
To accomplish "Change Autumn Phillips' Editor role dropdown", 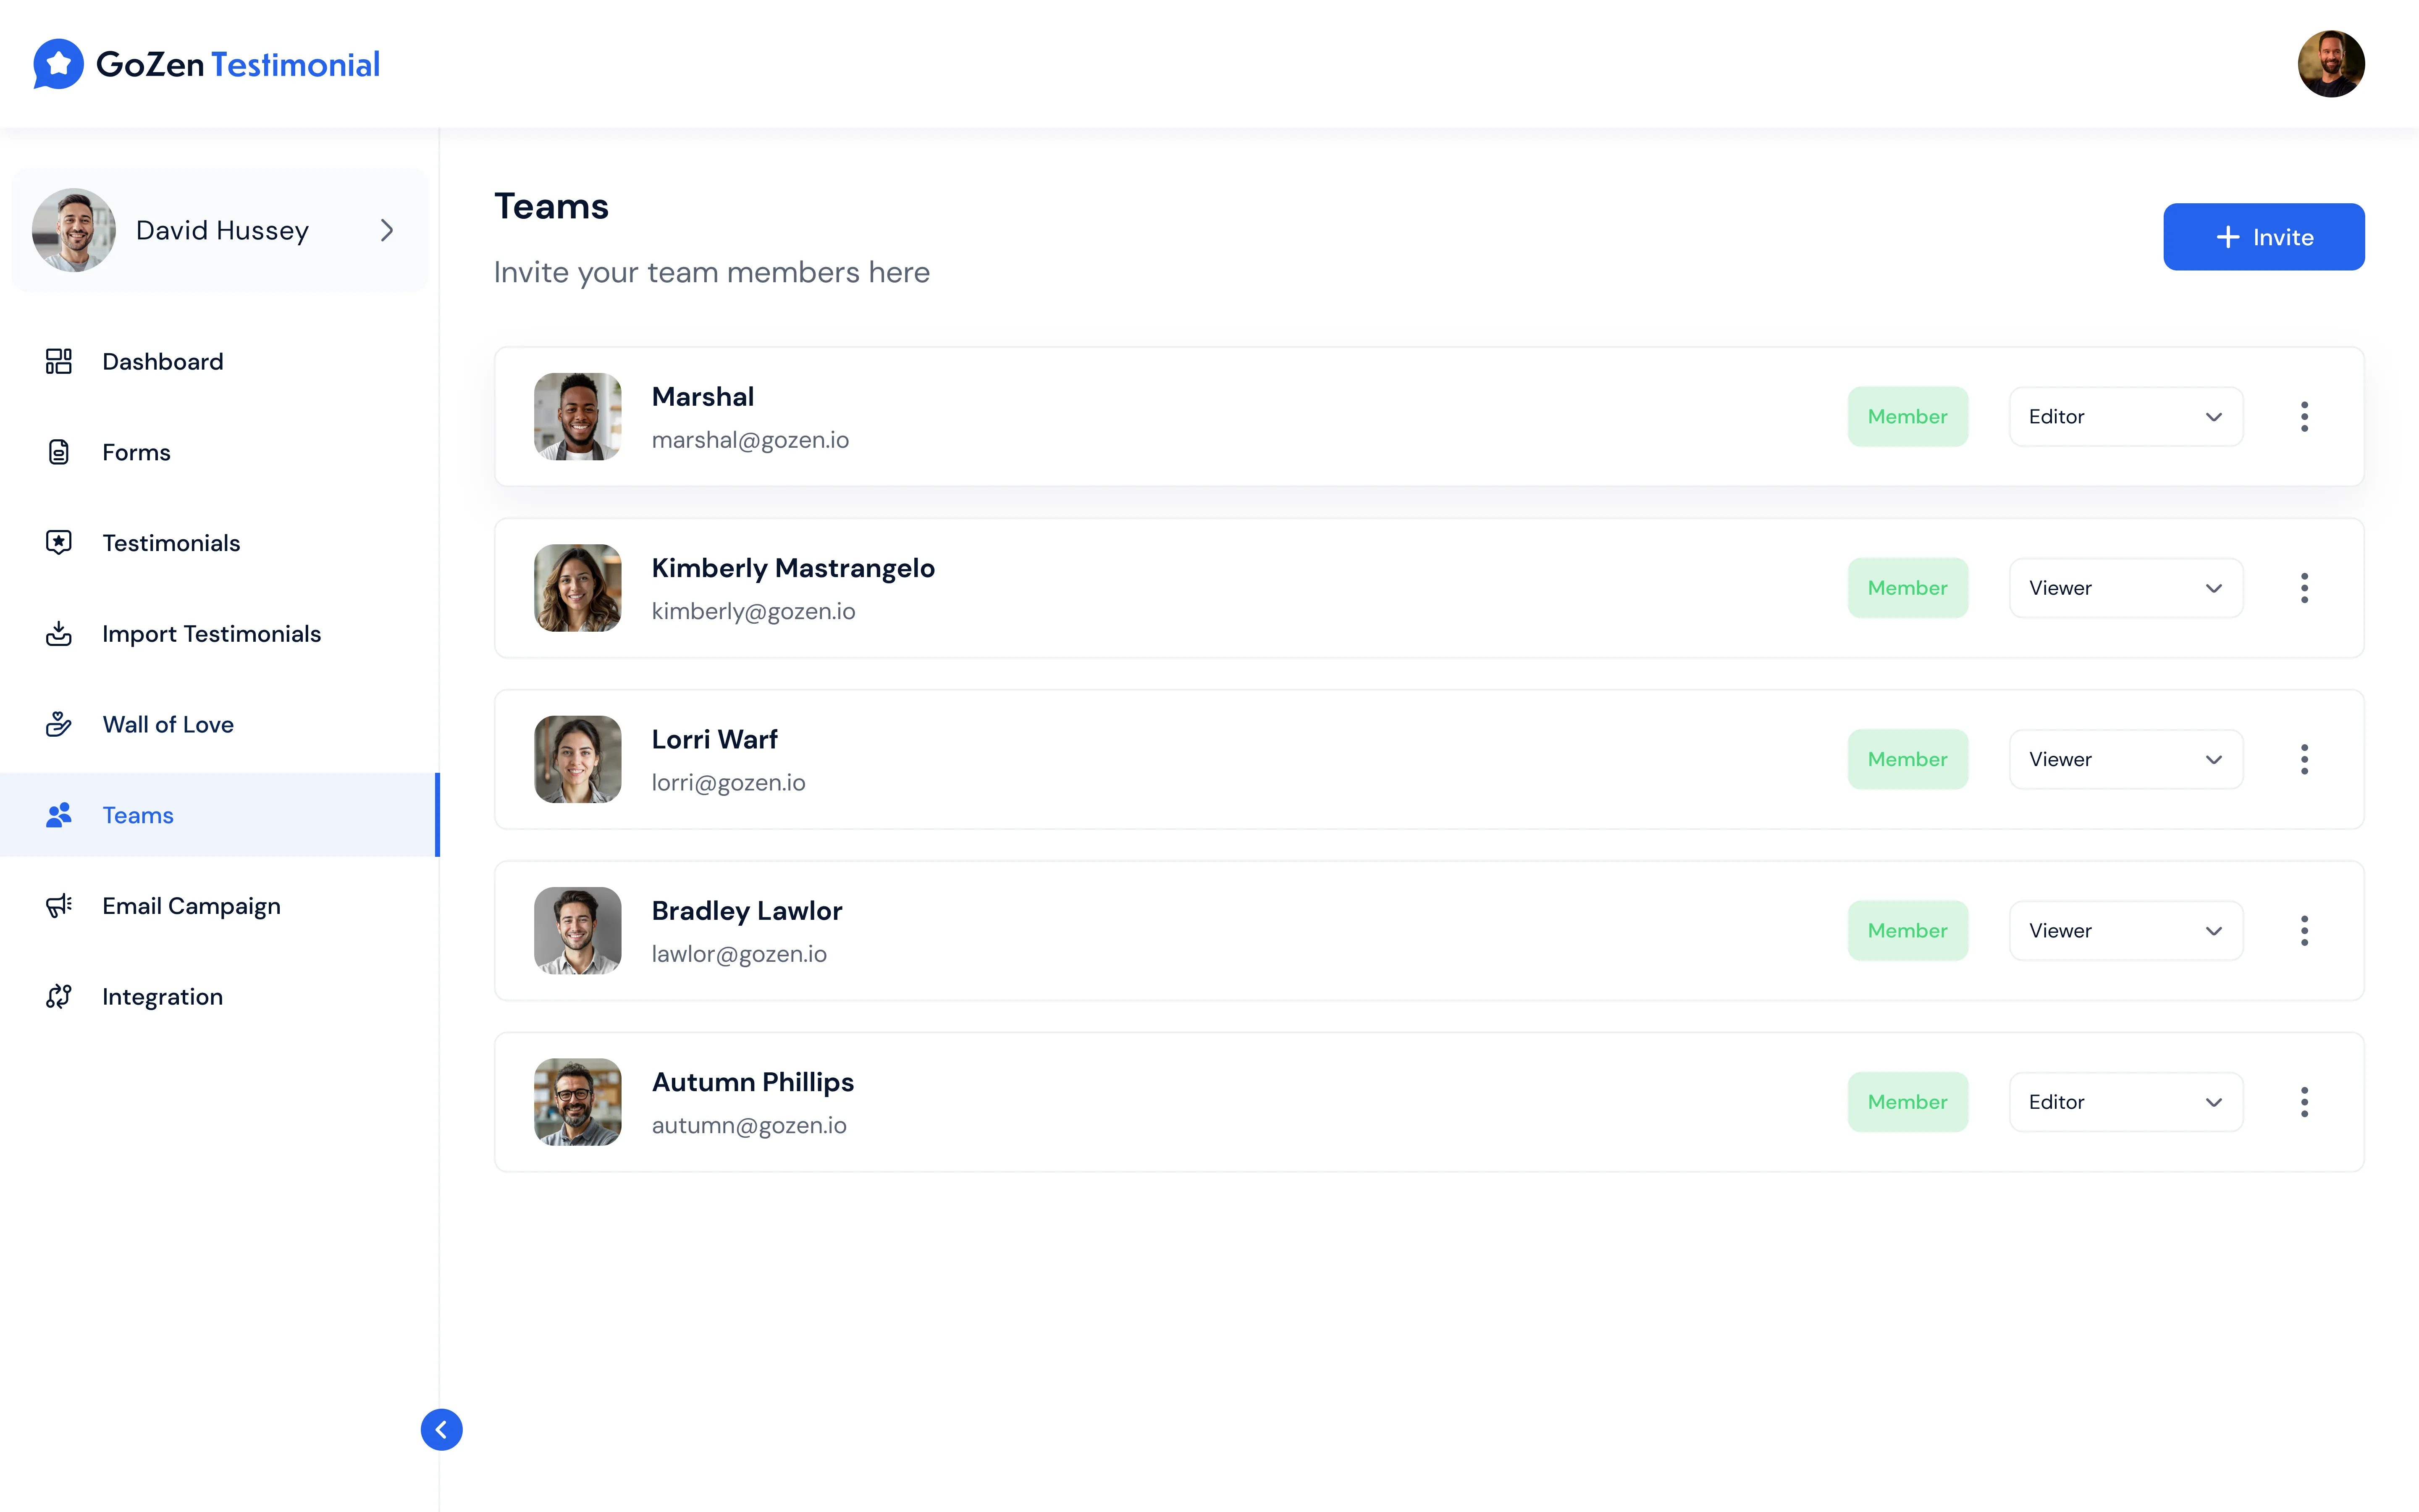I will (x=2125, y=1102).
